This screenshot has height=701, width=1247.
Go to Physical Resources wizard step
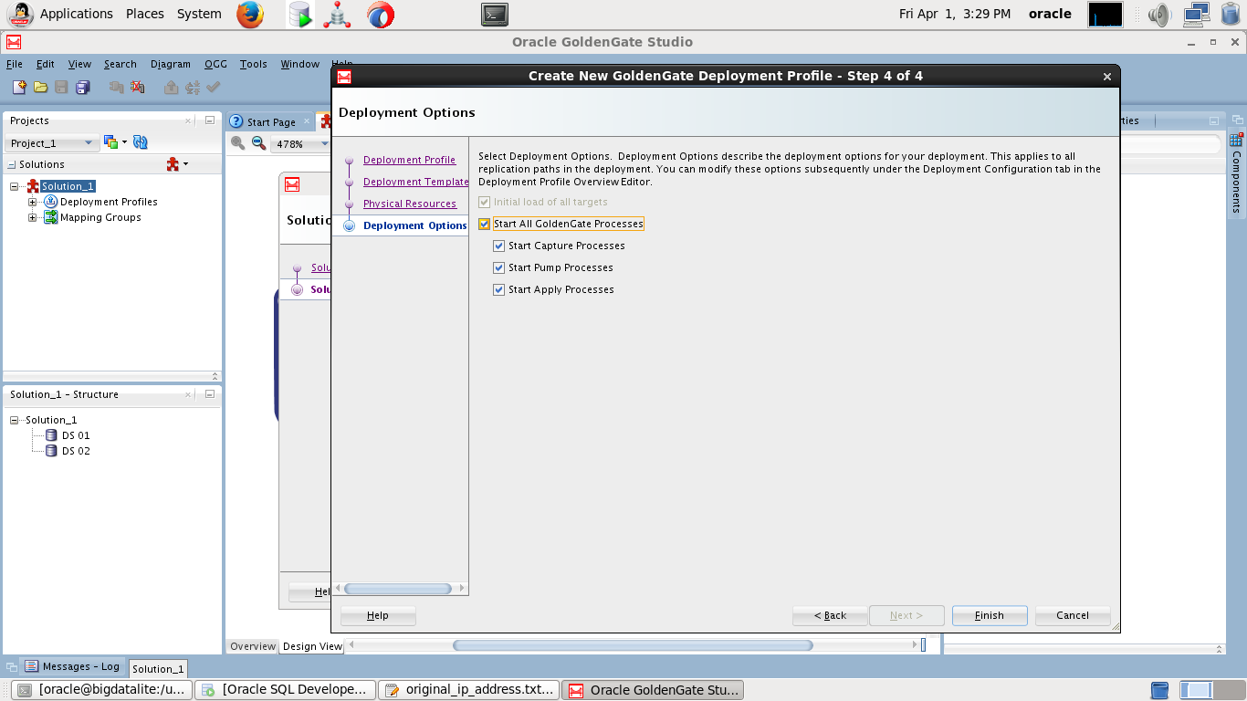pos(410,204)
